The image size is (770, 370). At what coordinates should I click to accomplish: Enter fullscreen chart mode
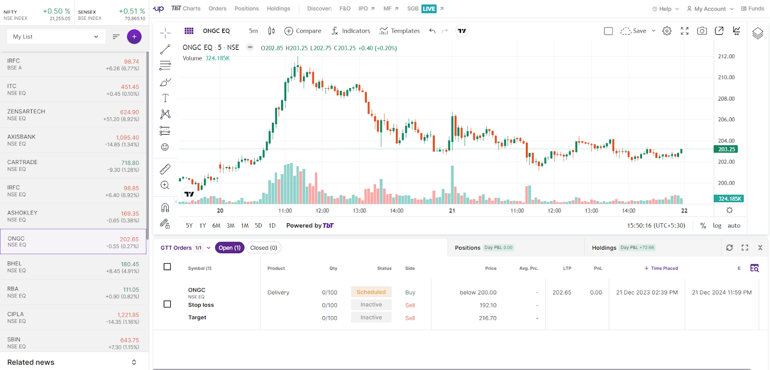point(684,31)
